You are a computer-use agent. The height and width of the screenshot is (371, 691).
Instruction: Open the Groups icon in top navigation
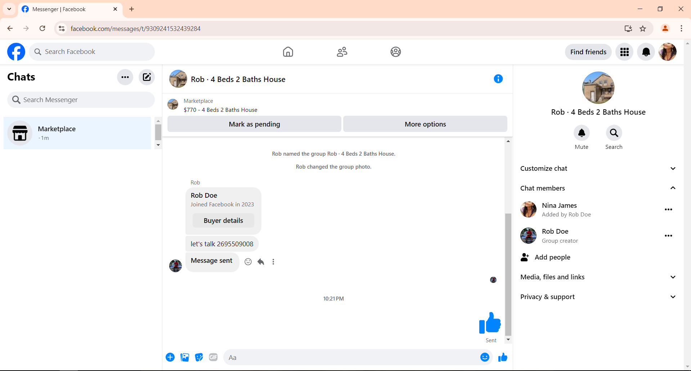396,52
